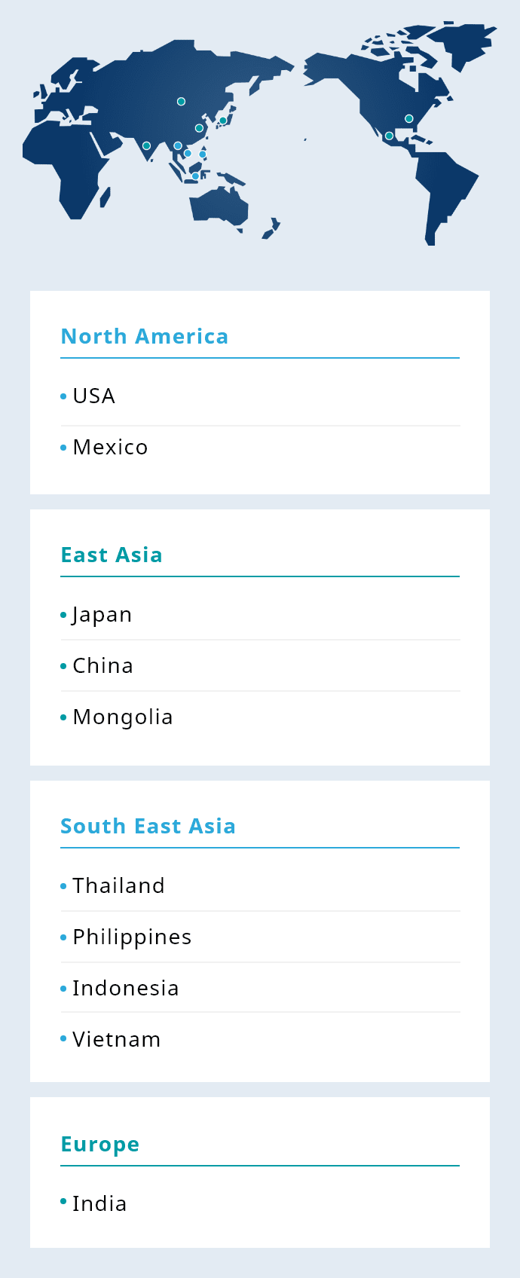
Task: Select the Philippines marker dot on the map
Action: 203,154
